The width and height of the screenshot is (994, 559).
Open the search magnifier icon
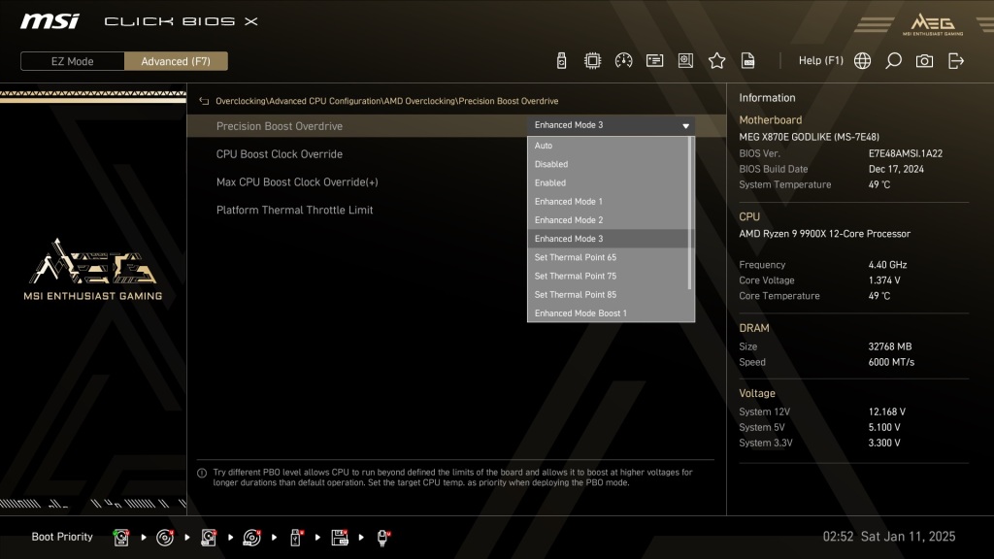[893, 61]
